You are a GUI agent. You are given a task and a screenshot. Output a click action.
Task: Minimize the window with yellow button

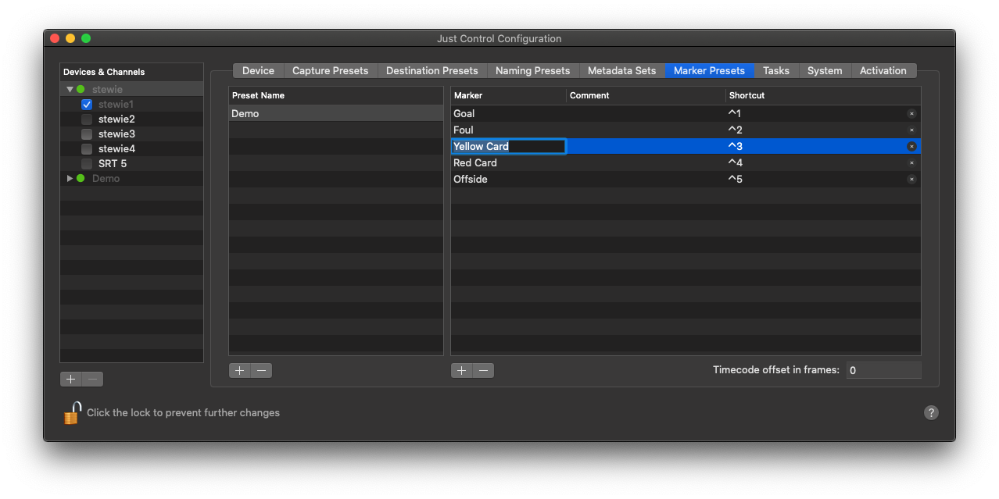click(x=70, y=38)
